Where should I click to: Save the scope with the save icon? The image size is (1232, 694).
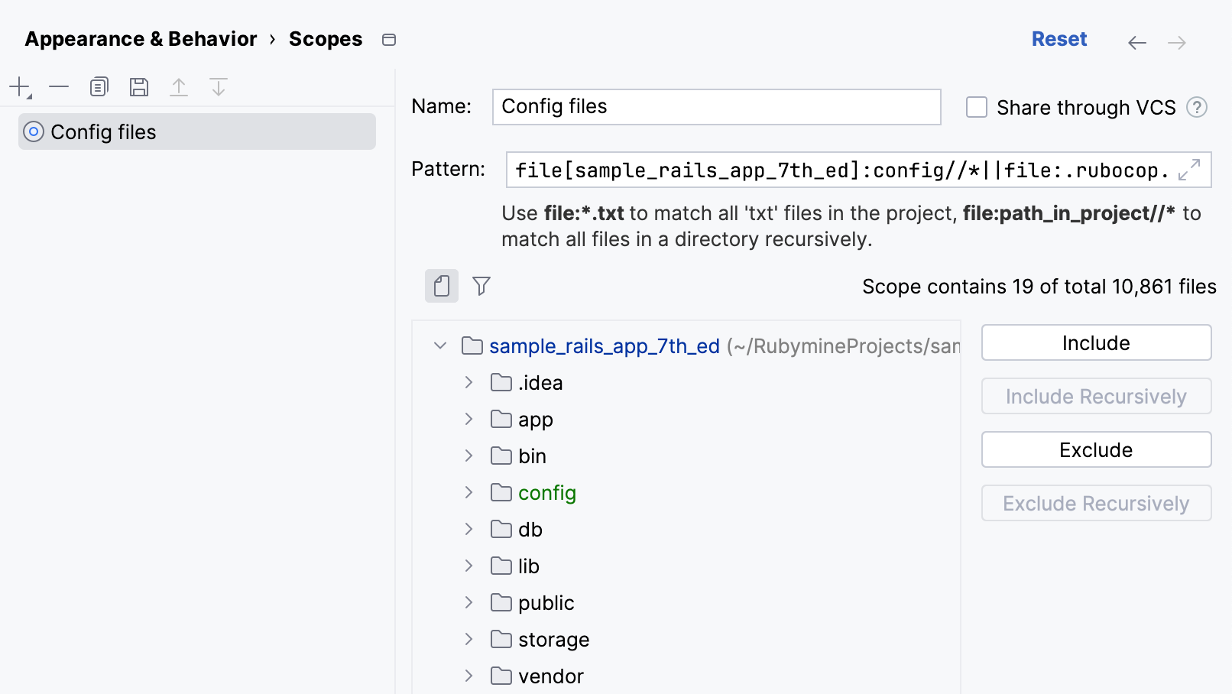[139, 86]
